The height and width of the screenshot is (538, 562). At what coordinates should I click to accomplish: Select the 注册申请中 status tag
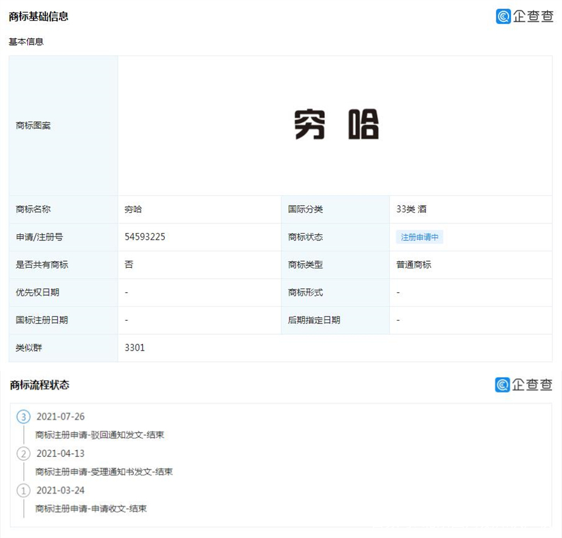point(420,237)
